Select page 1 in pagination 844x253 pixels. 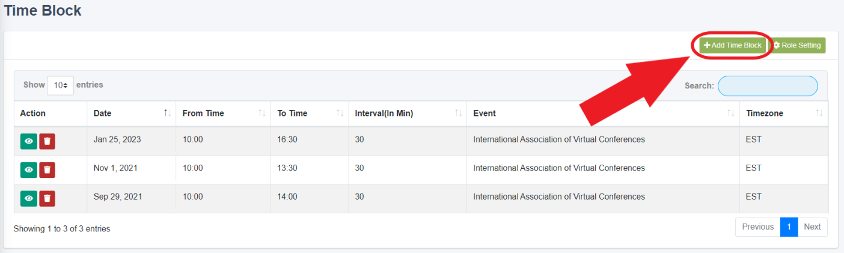(x=789, y=227)
